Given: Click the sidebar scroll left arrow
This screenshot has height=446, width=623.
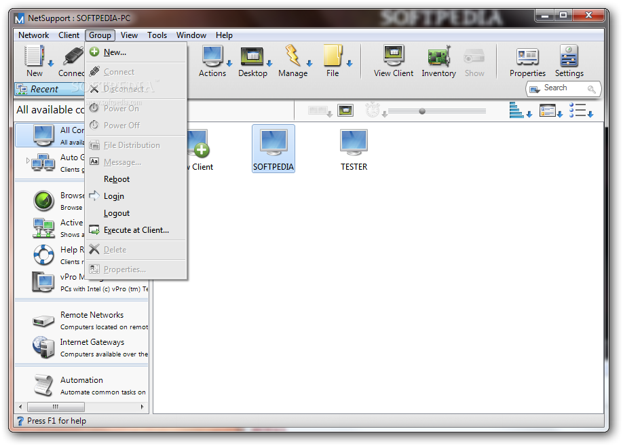Looking at the screenshot, I should click(20, 407).
